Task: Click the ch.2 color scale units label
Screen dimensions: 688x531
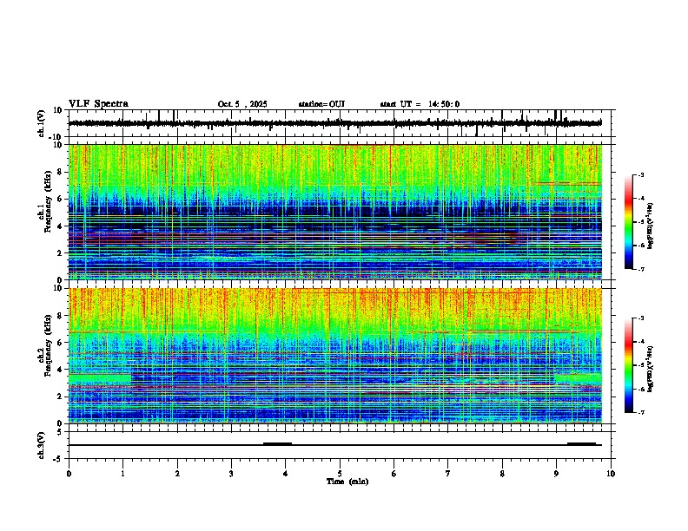Action: pyautogui.click(x=651, y=369)
